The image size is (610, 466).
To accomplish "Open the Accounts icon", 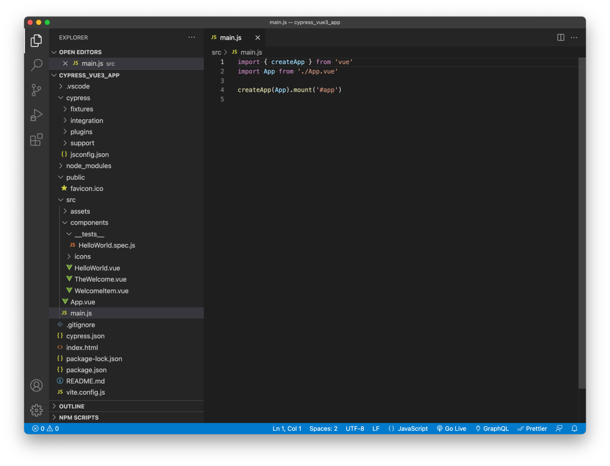I will click(x=36, y=385).
